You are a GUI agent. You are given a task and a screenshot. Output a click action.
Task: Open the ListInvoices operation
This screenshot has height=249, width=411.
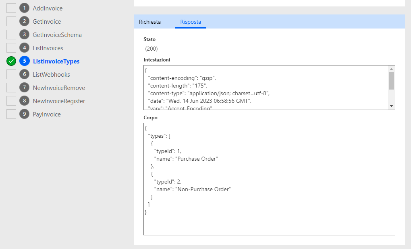click(x=48, y=48)
